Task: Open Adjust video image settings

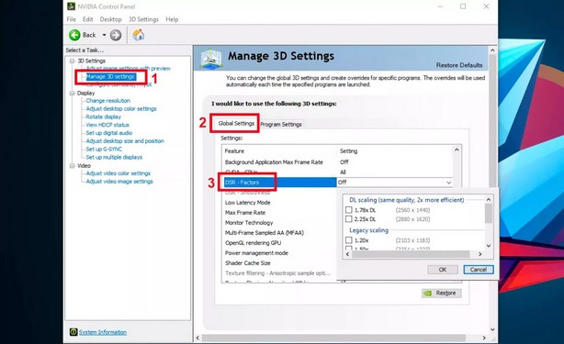Action: point(119,182)
